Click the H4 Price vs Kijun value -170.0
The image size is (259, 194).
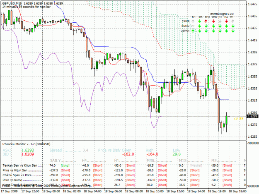point(86,170)
